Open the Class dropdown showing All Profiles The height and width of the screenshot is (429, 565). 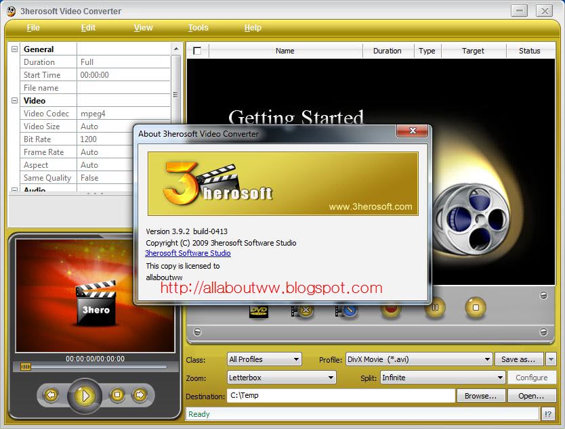pos(264,359)
